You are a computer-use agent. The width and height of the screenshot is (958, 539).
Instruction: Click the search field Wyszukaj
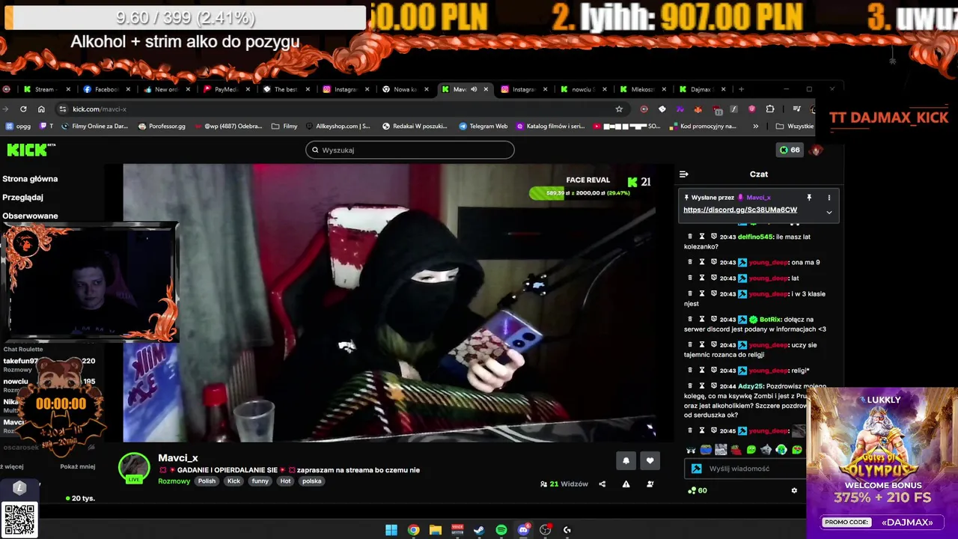click(x=409, y=150)
